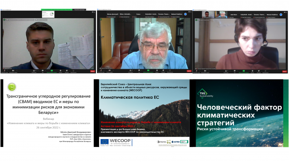
Task: Open Reactions in middle Zoom window
Action: 163,70
